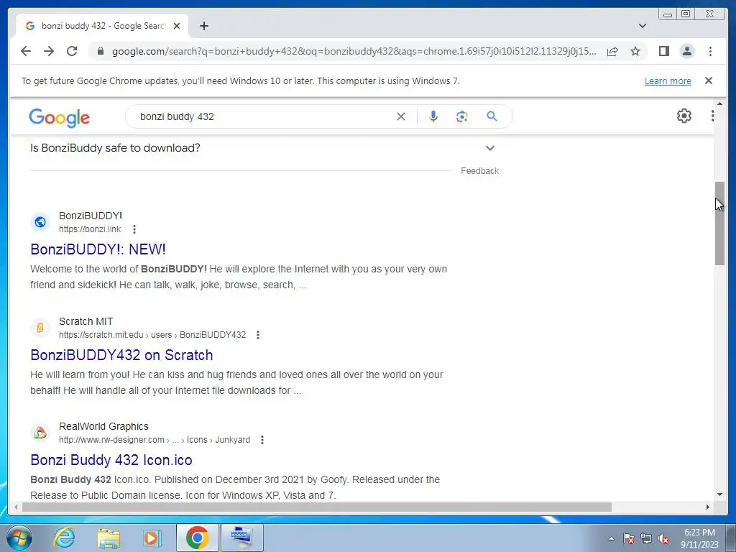This screenshot has width=736, height=552.
Task: Open Chrome profile avatar menu
Action: pos(687,51)
